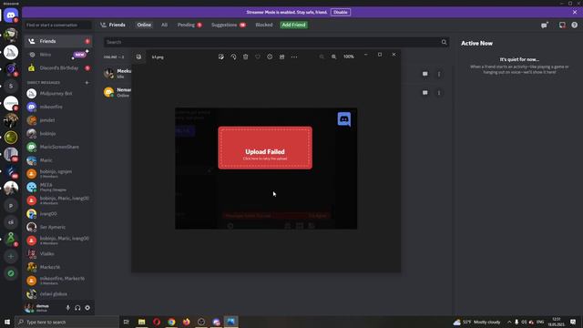
Task: Open Nitro in the sidebar
Action: [x=58, y=55]
